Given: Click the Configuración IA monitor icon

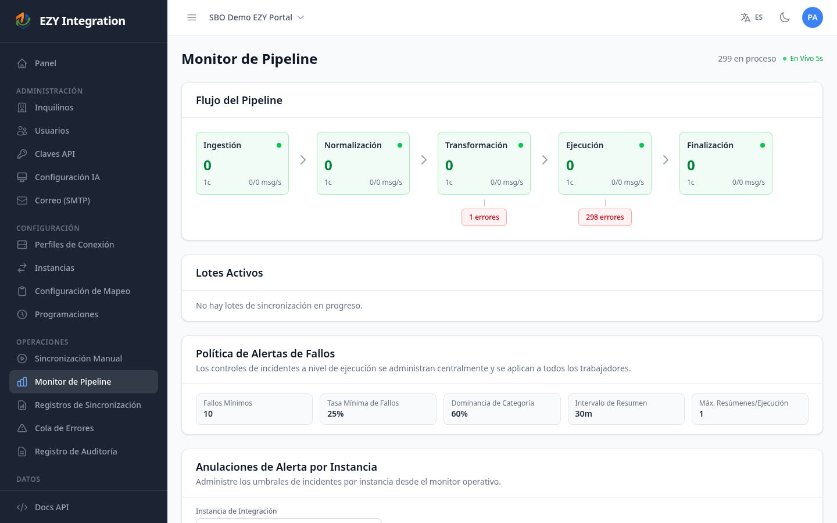Looking at the screenshot, I should (x=22, y=177).
